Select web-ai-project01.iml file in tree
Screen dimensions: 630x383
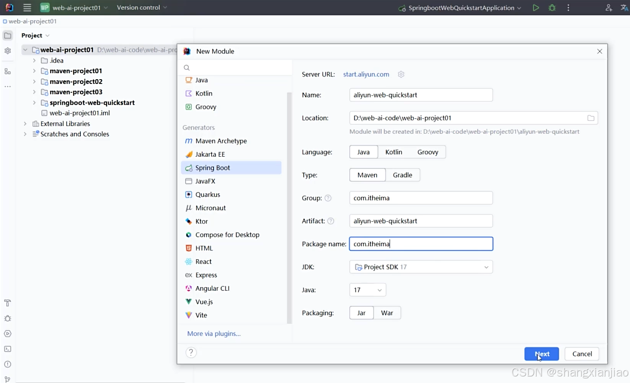pos(80,113)
